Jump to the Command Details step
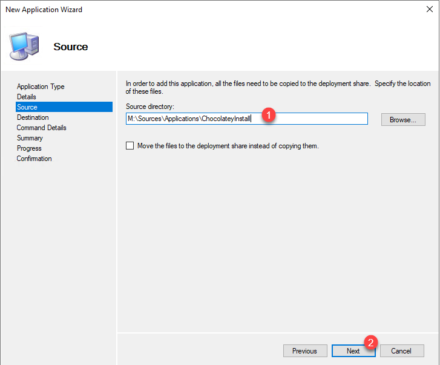Image resolution: width=440 pixels, height=365 pixels. [42, 128]
